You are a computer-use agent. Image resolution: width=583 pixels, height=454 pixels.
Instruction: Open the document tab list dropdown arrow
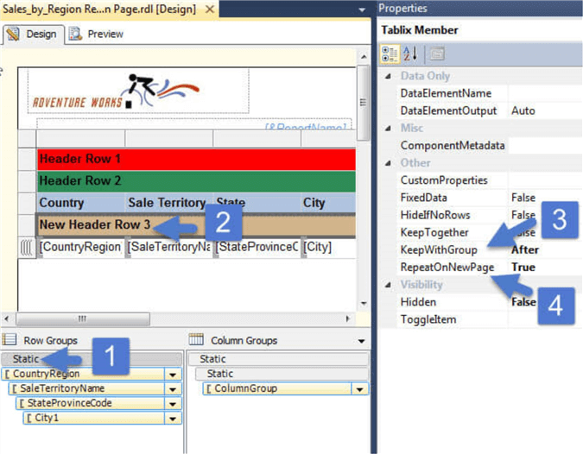click(x=362, y=10)
